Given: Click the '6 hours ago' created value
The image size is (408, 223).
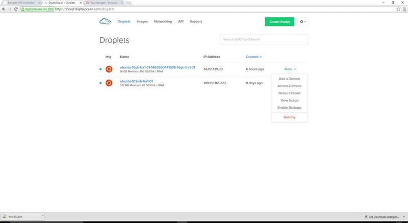Looking at the screenshot, I should tap(255, 69).
